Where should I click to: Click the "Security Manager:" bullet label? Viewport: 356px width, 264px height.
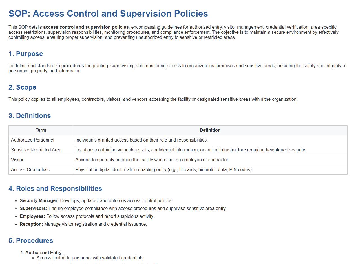pos(39,201)
